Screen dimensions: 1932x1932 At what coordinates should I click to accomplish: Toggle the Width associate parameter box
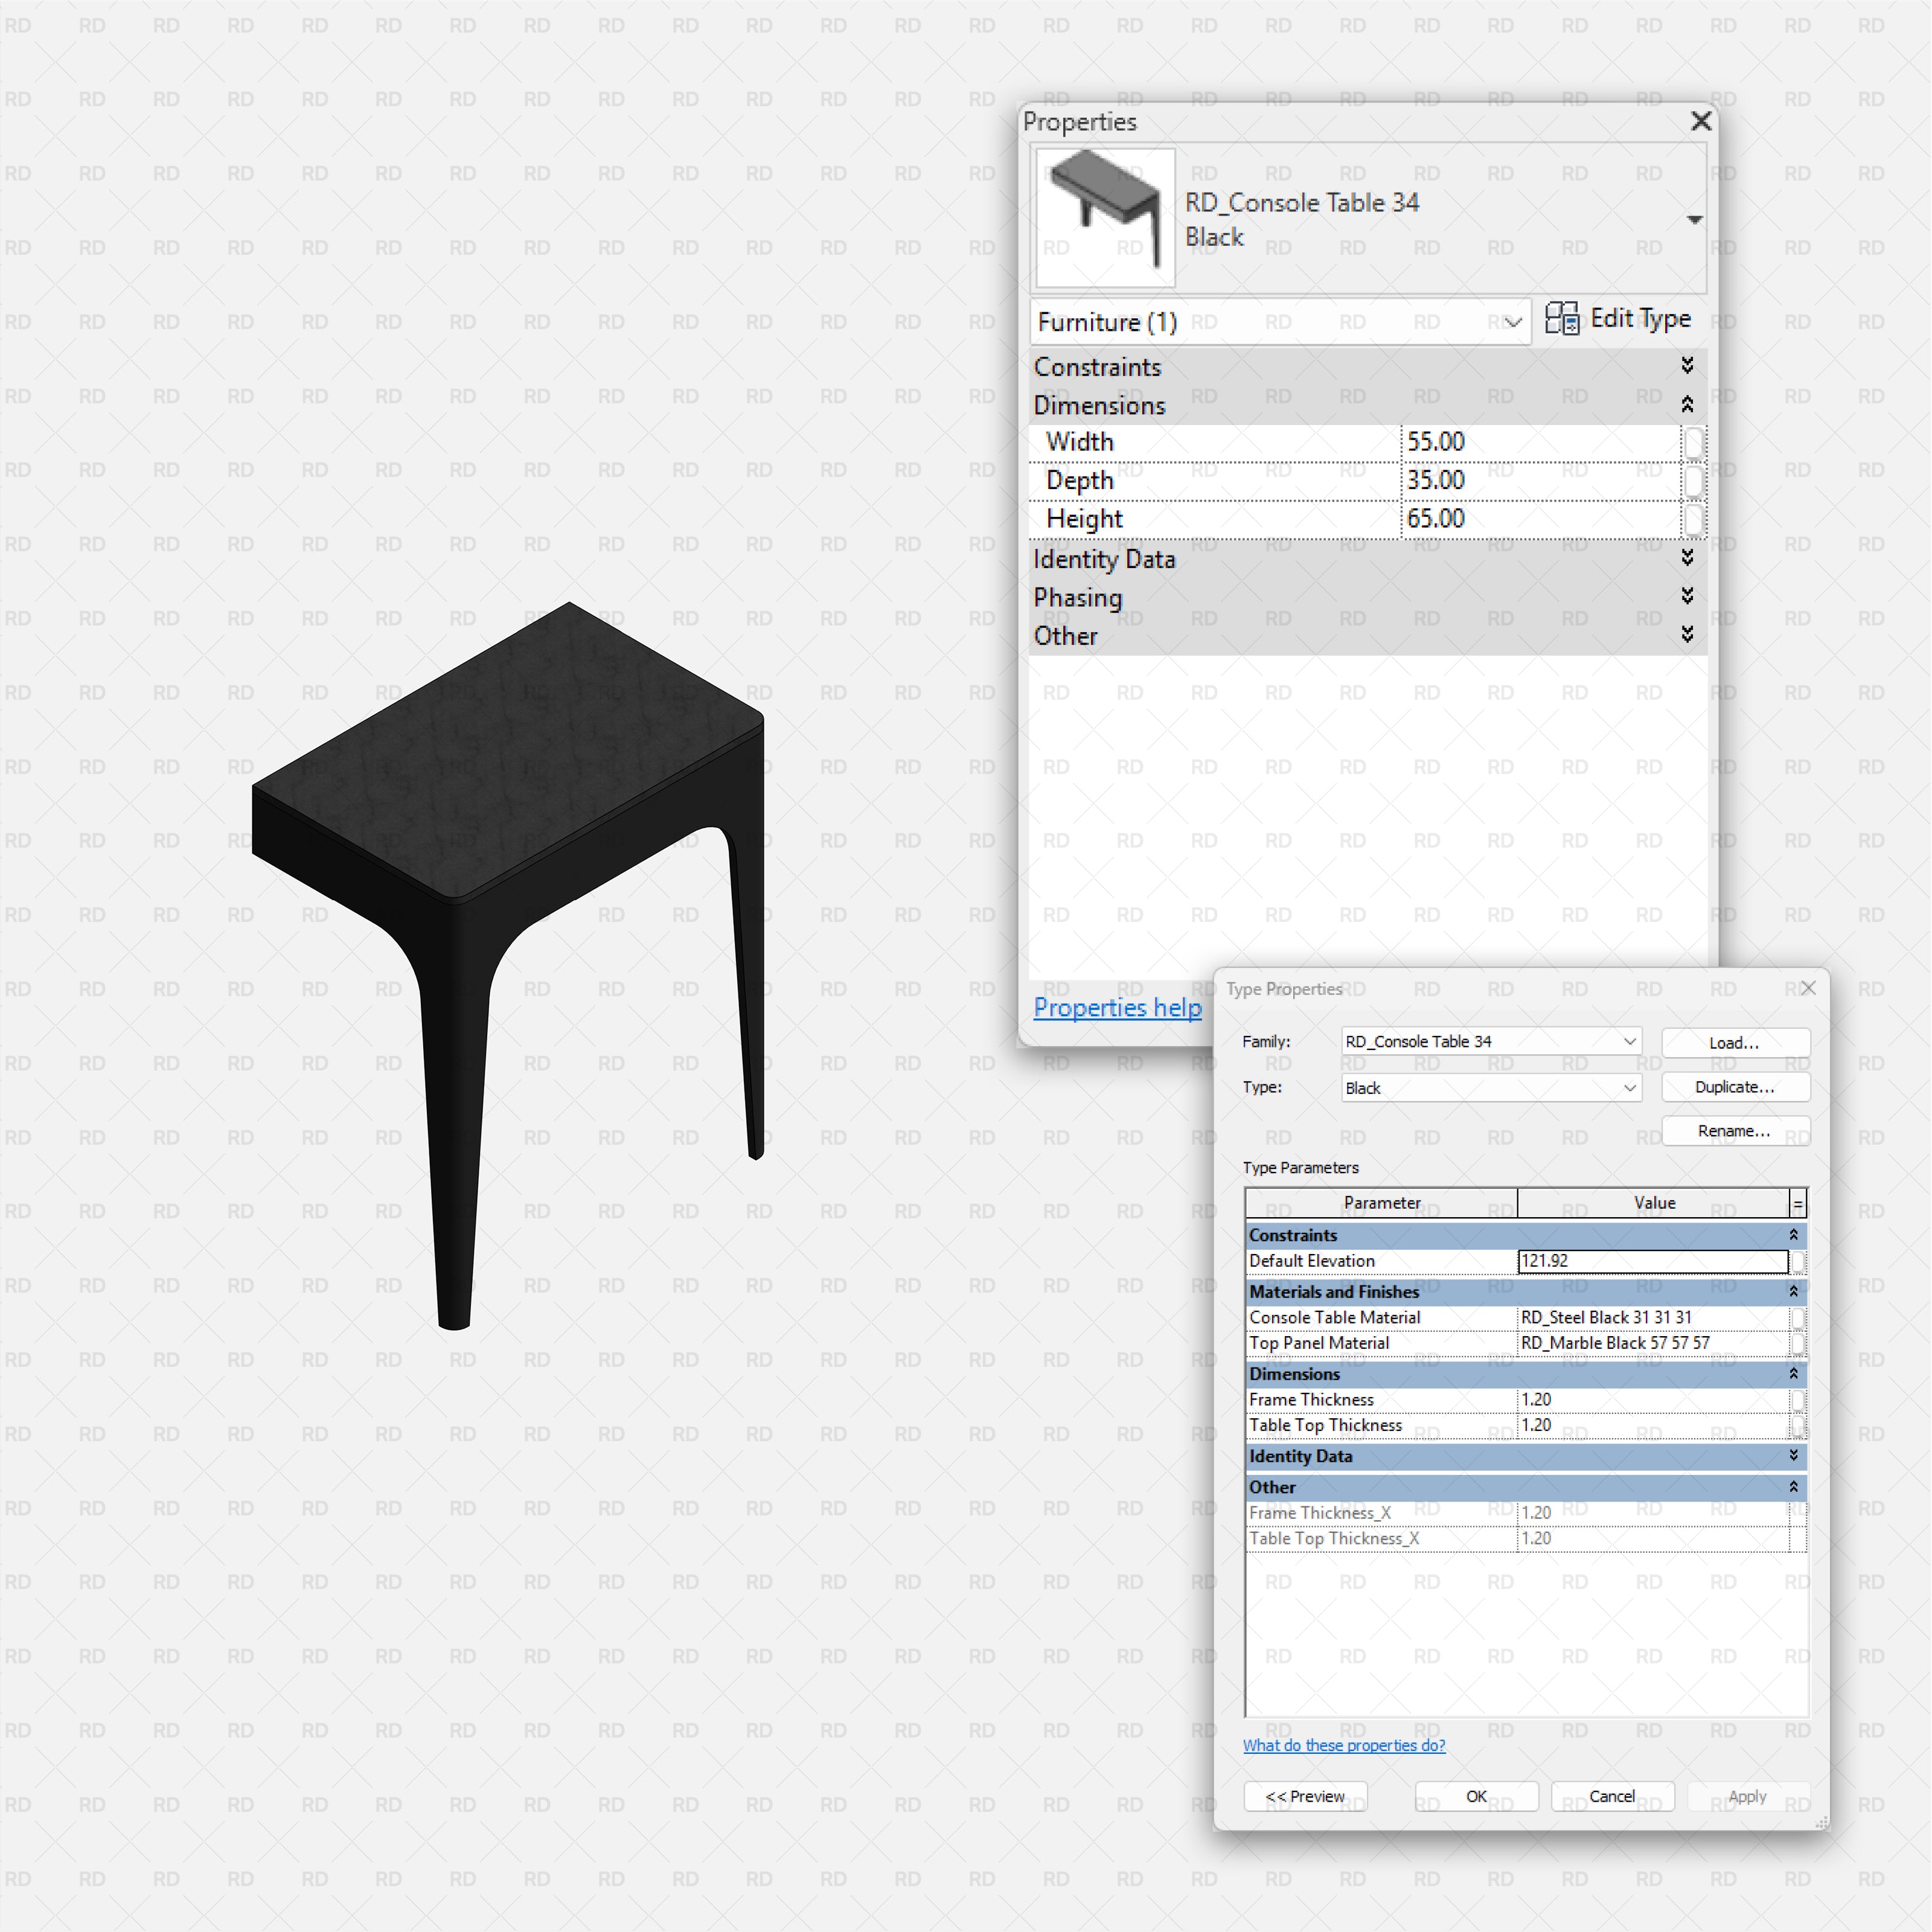click(1693, 442)
